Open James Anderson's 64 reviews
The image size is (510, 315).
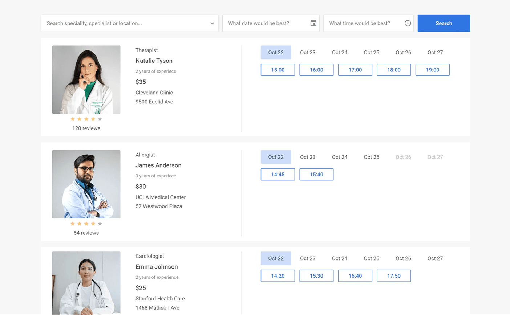pyautogui.click(x=86, y=233)
